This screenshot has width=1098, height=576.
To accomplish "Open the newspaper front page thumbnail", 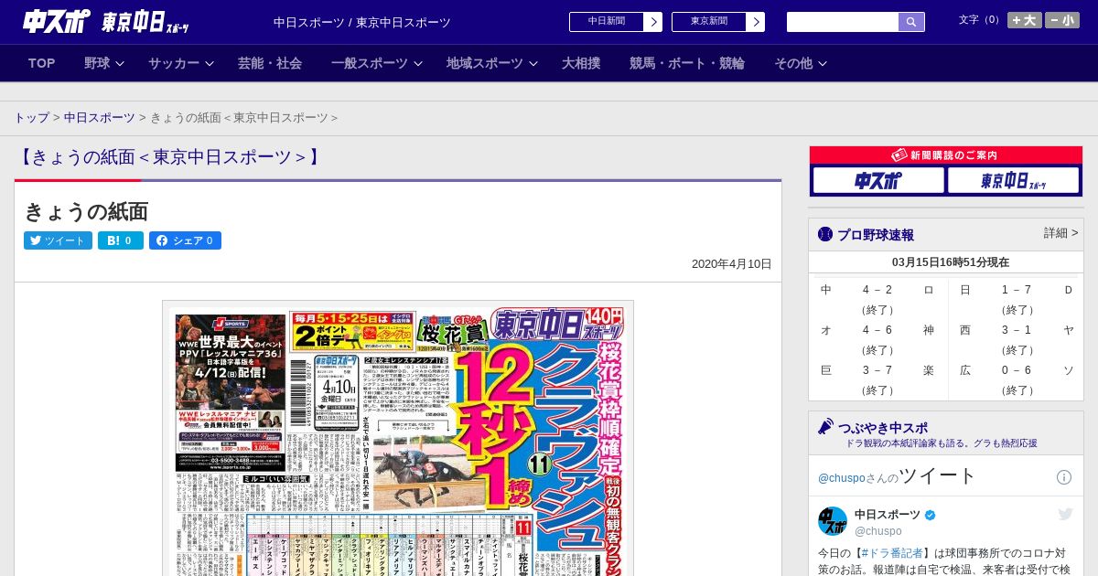I will [398, 438].
